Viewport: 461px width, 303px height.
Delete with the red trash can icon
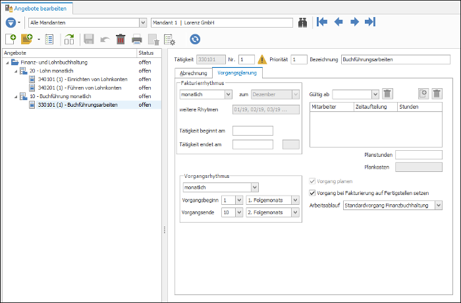pos(121,39)
